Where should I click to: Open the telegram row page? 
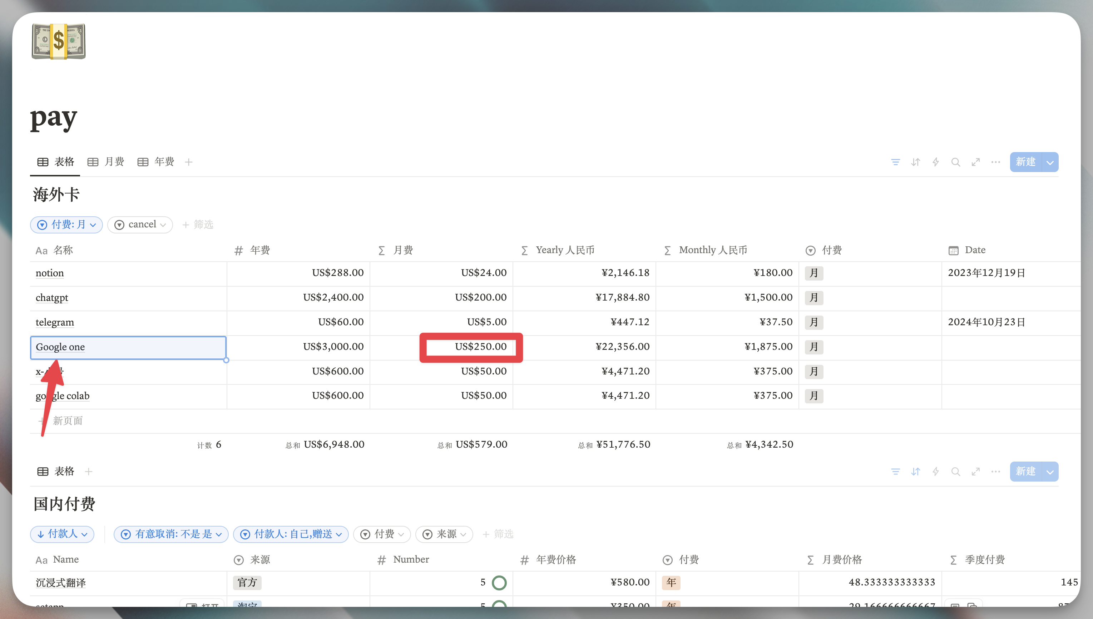pos(54,322)
